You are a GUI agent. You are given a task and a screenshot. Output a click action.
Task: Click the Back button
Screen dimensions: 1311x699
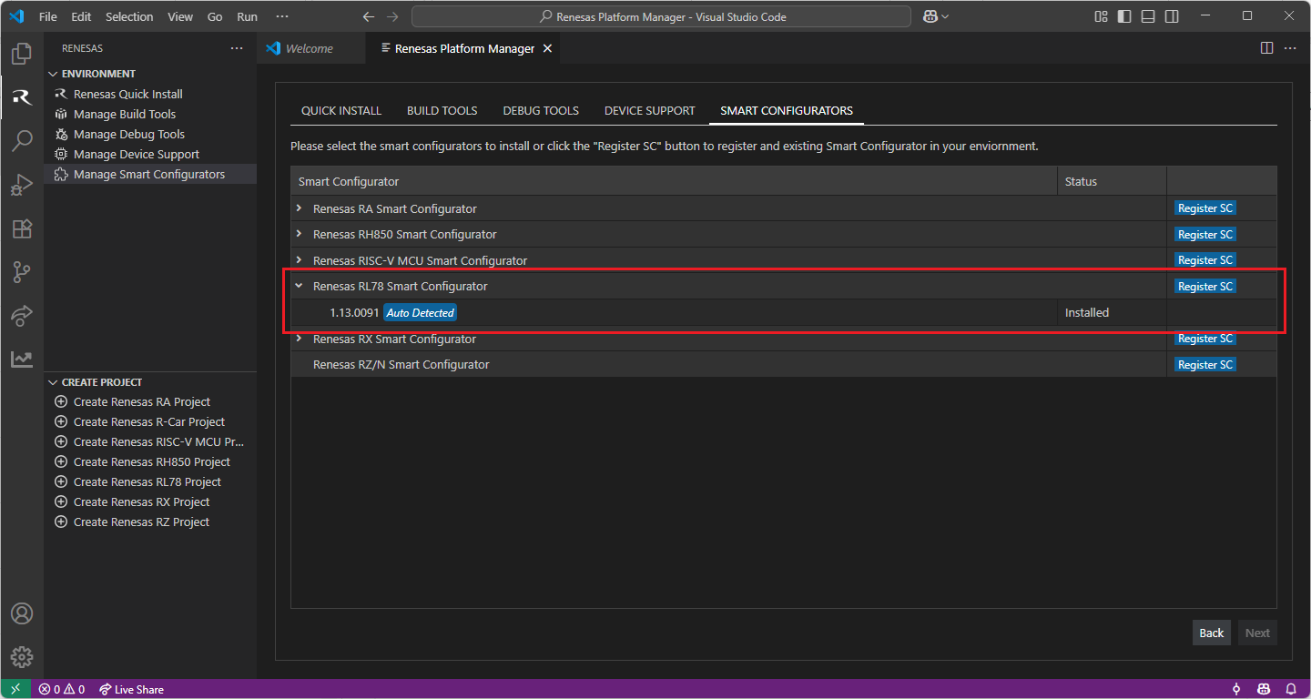1211,633
